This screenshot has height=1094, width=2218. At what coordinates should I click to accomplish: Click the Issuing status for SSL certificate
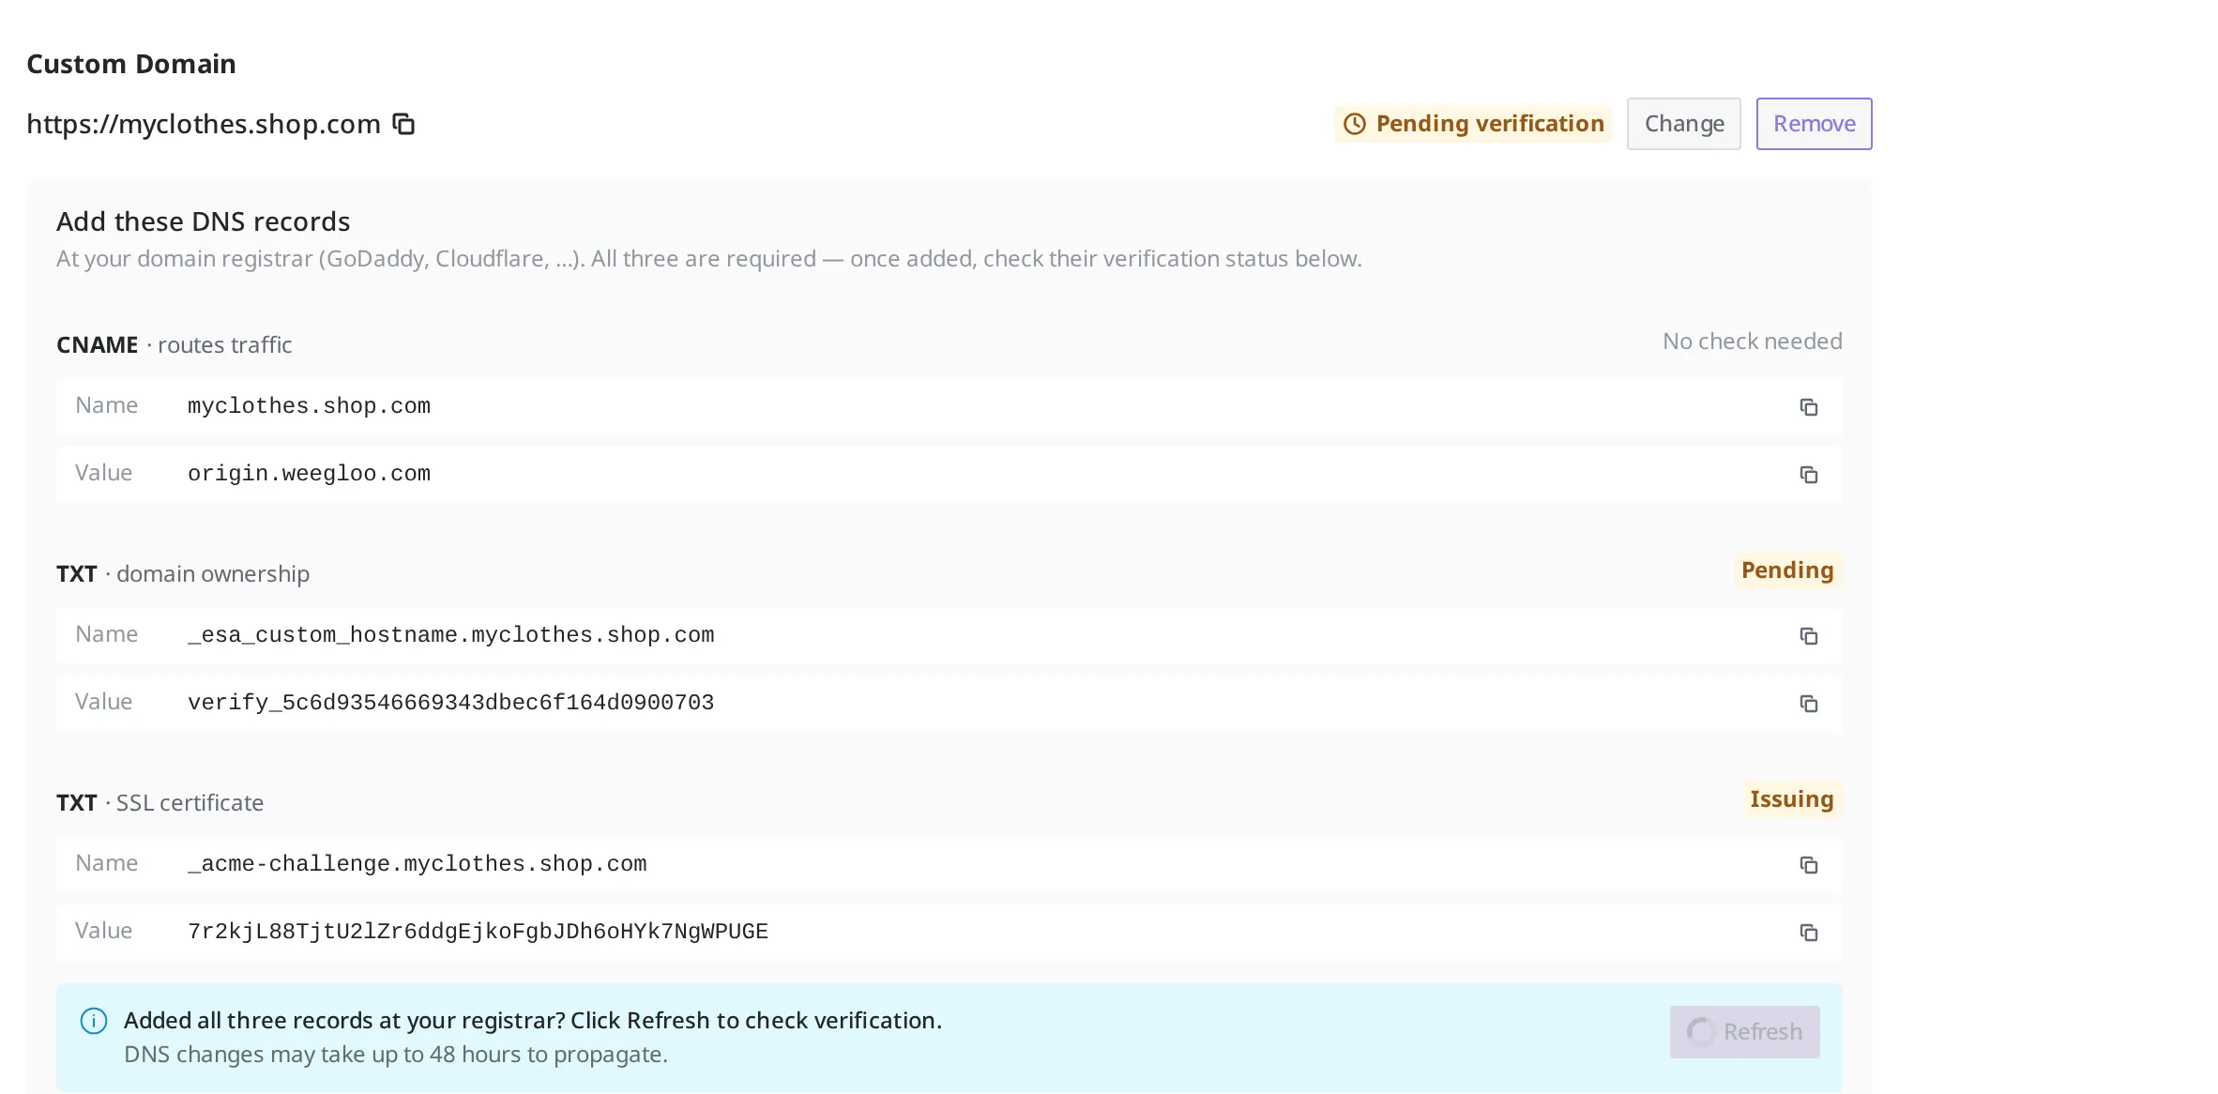point(1792,799)
